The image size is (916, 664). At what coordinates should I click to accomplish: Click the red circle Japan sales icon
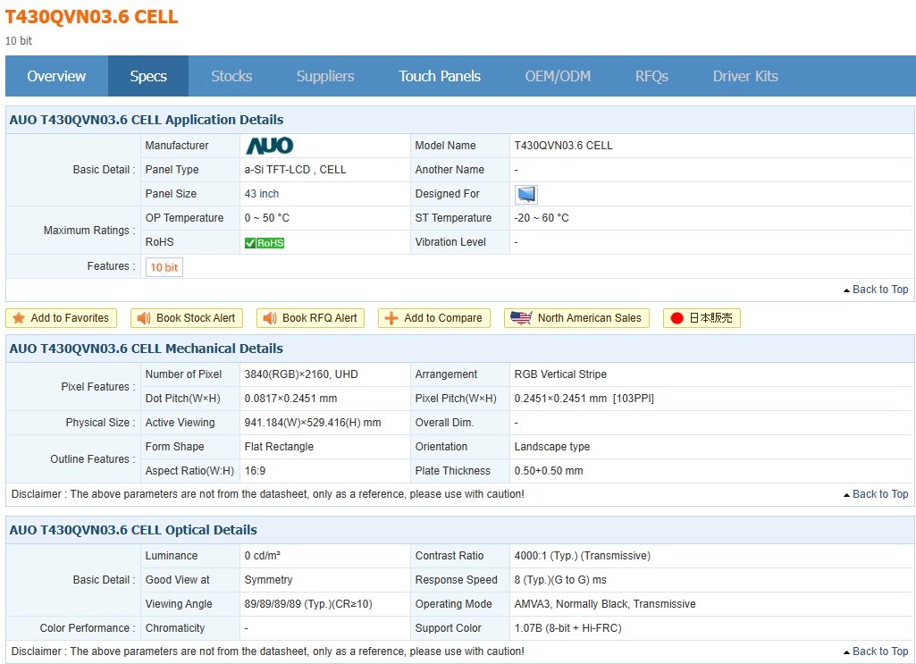pyautogui.click(x=677, y=318)
